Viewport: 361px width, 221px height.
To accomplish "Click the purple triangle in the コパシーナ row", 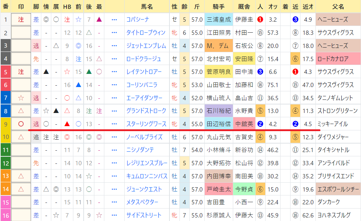I will [99, 20].
